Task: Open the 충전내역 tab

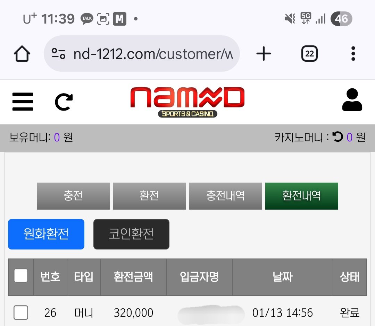Action: [226, 196]
